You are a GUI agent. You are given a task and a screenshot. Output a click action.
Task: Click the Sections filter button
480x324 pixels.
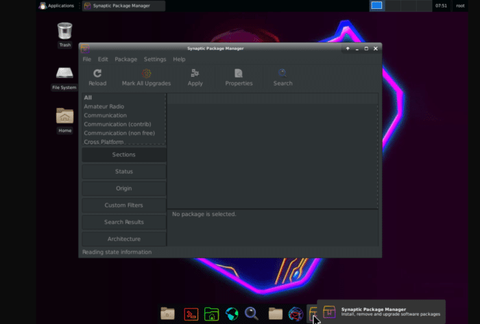(123, 155)
